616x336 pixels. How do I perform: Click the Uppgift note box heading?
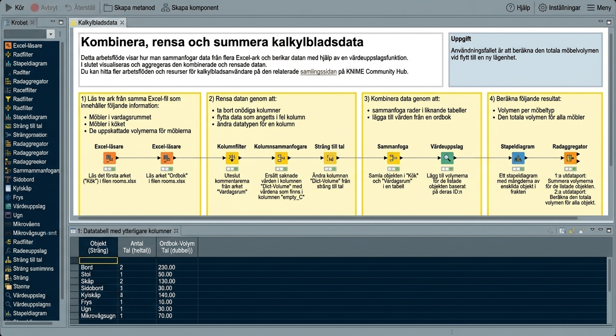[x=461, y=39]
